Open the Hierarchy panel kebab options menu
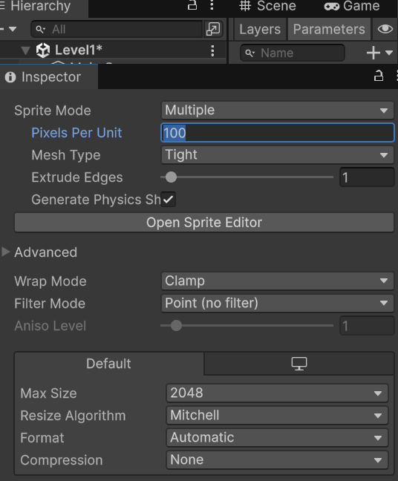This screenshot has width=398, height=481. (212, 5)
